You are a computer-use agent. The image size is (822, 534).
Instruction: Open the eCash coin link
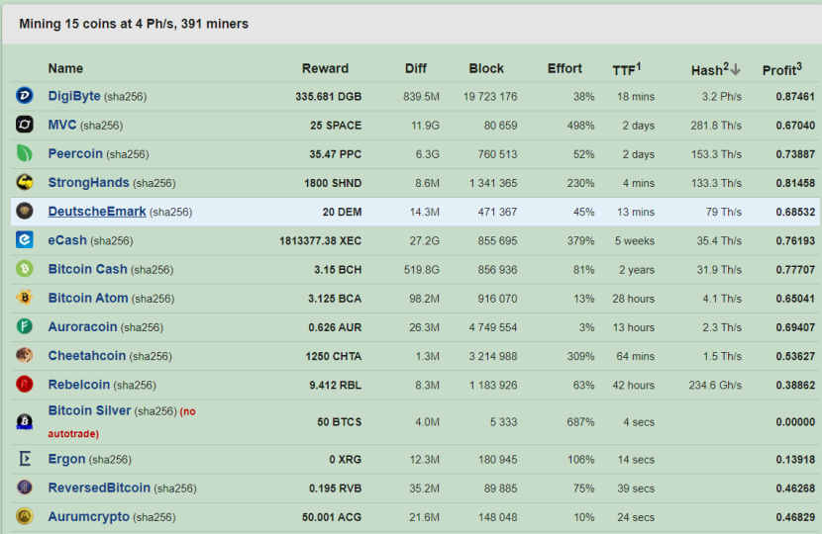(67, 239)
